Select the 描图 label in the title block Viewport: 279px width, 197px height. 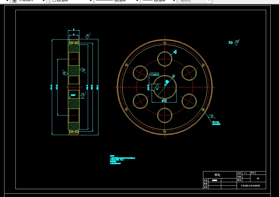coord(206,184)
